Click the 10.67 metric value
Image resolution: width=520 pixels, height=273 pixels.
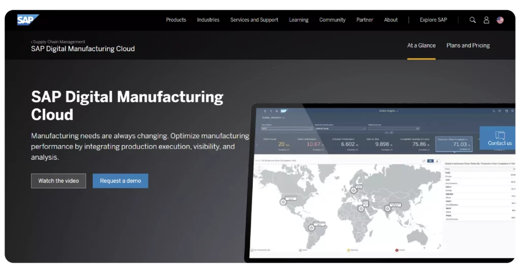click(313, 144)
